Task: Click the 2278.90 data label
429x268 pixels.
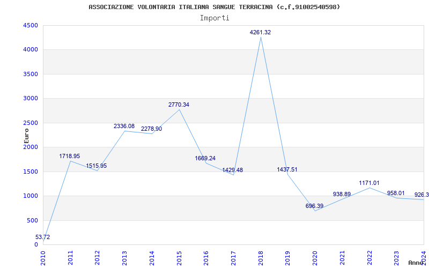Action: click(152, 129)
